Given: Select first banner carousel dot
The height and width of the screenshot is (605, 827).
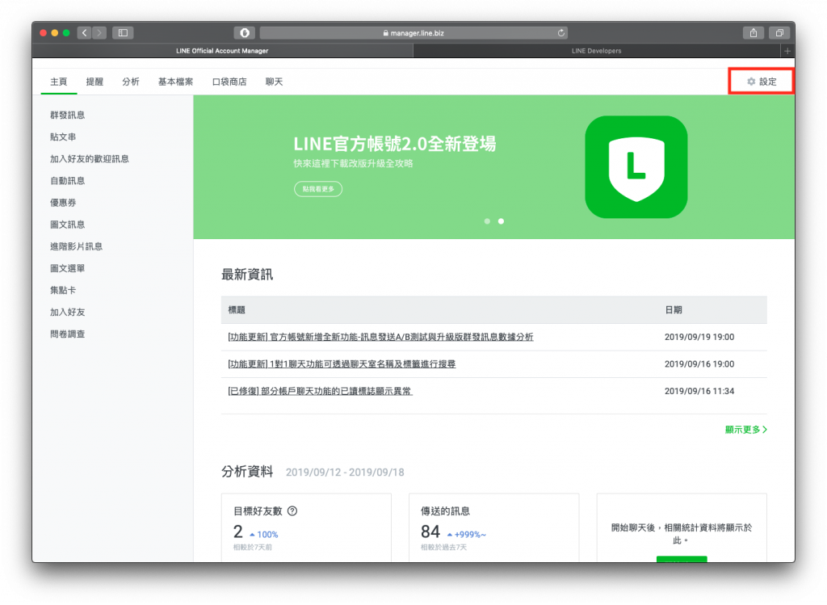Looking at the screenshot, I should click(487, 221).
